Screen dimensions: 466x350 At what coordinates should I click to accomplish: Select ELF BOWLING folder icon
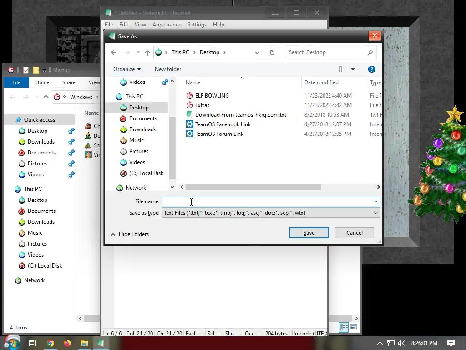point(190,96)
